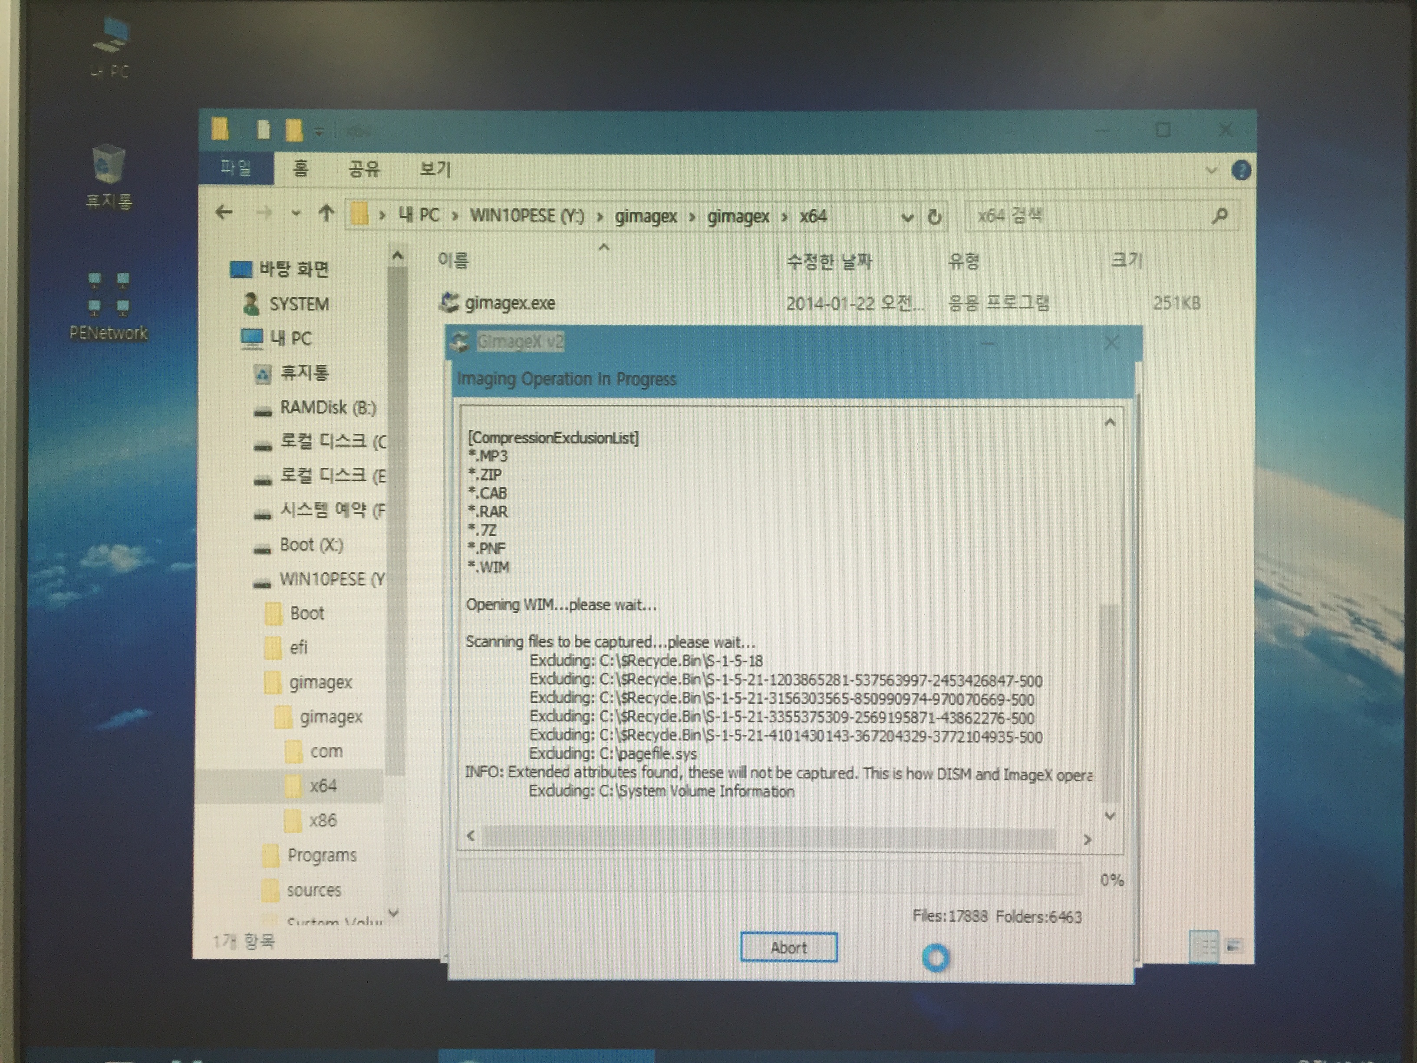Open the recent locations dropdown arrow
Screen dimensions: 1417x1063
295,213
